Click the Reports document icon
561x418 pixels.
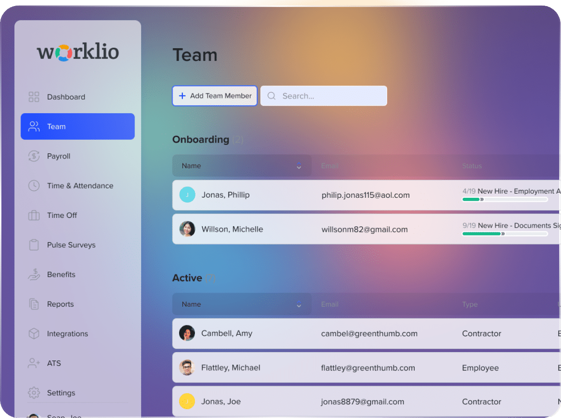click(34, 304)
